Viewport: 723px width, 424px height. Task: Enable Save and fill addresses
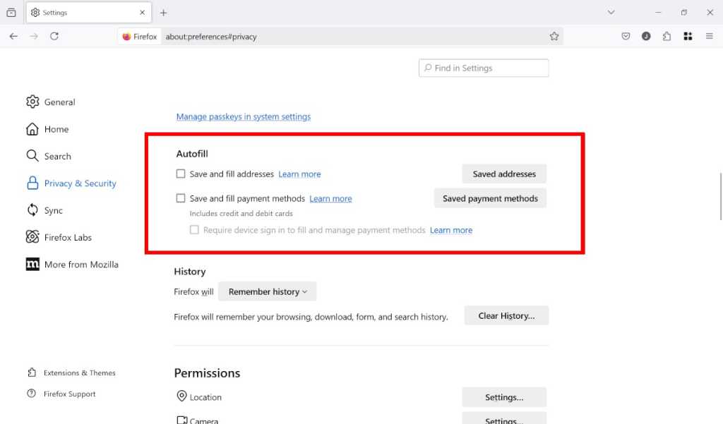181,174
